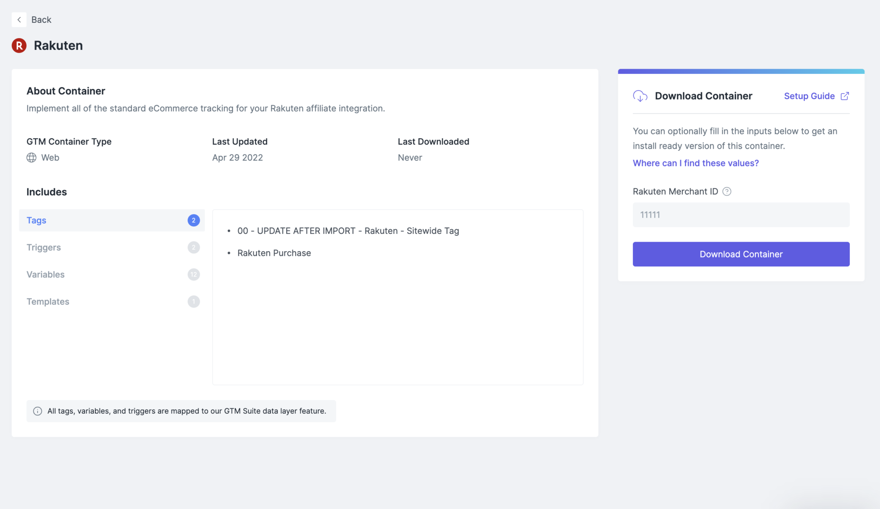Image resolution: width=880 pixels, height=509 pixels.
Task: Click the red Rakuten logo icon
Action: pos(19,45)
